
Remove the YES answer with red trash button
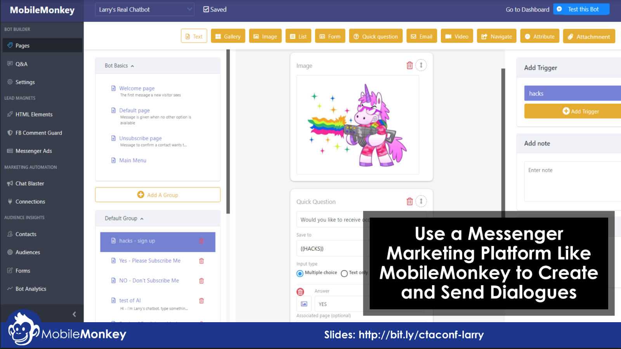coord(300,292)
